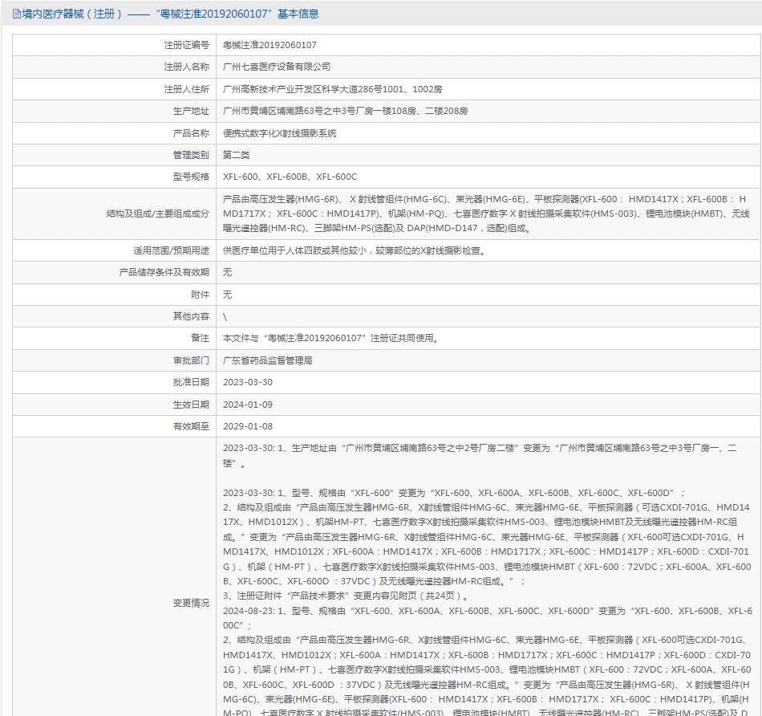The image size is (762, 716).
Task: Click the 生效日期 label
Action: tap(191, 405)
